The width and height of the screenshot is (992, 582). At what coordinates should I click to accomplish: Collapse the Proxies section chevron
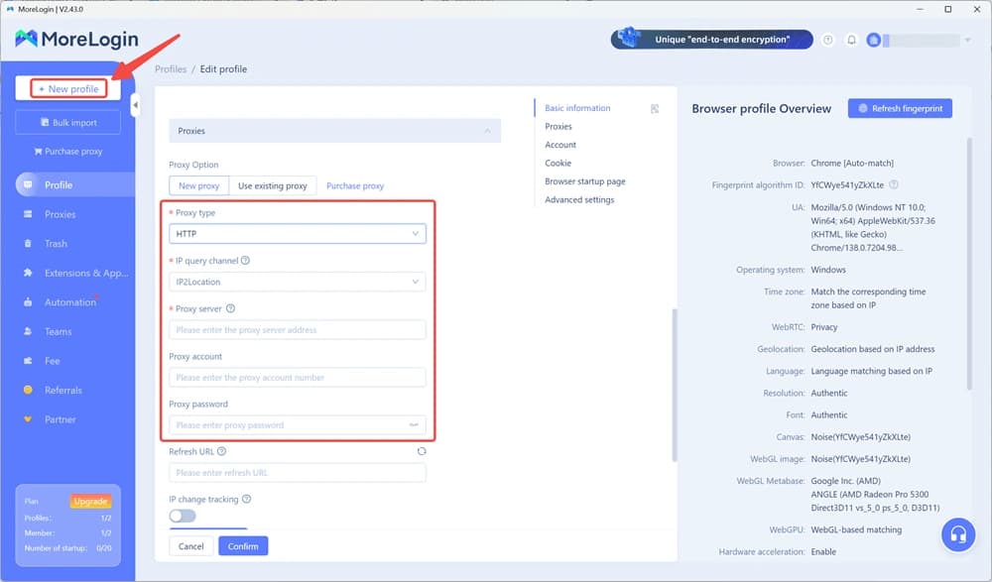[488, 130]
